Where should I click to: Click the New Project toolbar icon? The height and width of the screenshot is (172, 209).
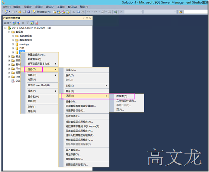[x=6, y=12]
